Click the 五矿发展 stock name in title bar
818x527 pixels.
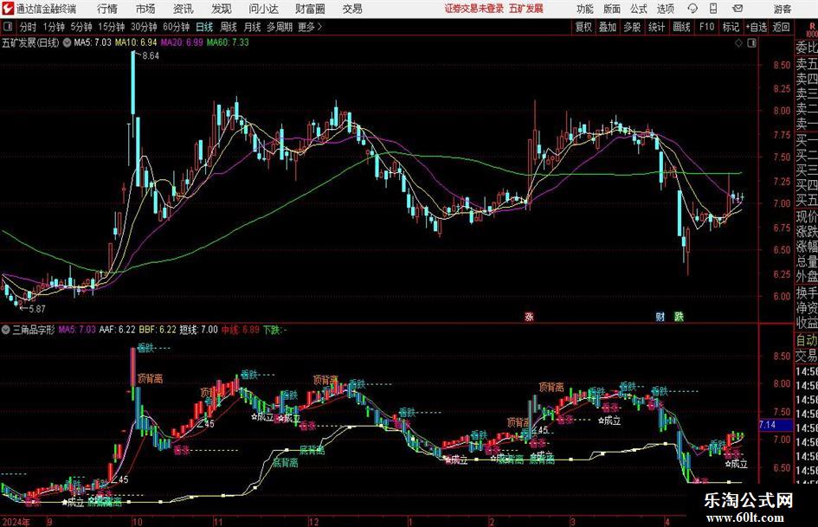(526, 9)
